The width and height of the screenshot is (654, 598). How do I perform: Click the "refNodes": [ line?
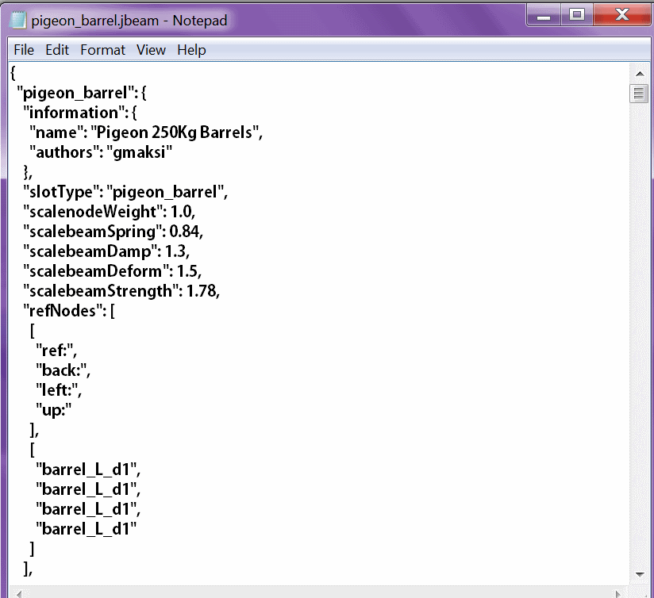point(69,311)
